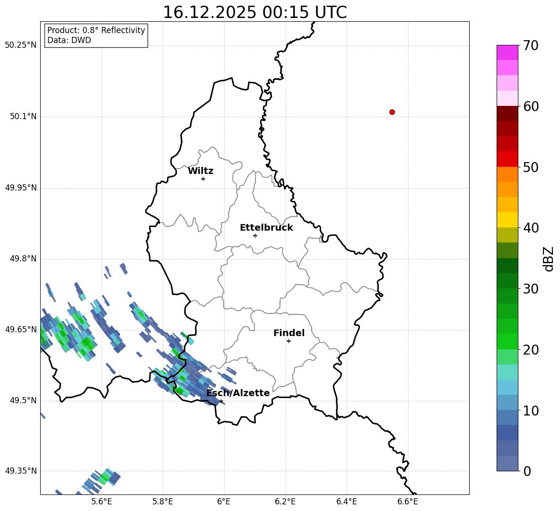Click the Esch/Alzette city label
This screenshot has width=560, height=511.
pyautogui.click(x=238, y=393)
